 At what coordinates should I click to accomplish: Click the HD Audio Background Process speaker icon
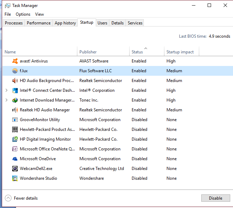(x=15, y=81)
